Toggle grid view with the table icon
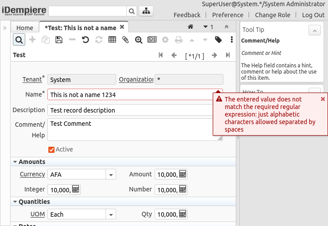The height and width of the screenshot is (226, 328). coord(112,40)
